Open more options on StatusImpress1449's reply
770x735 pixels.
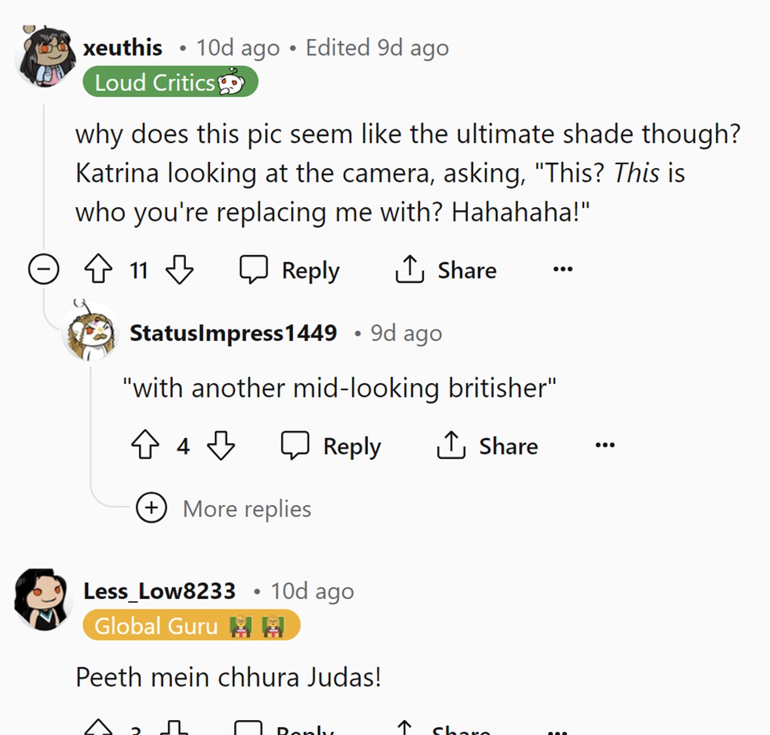604,446
